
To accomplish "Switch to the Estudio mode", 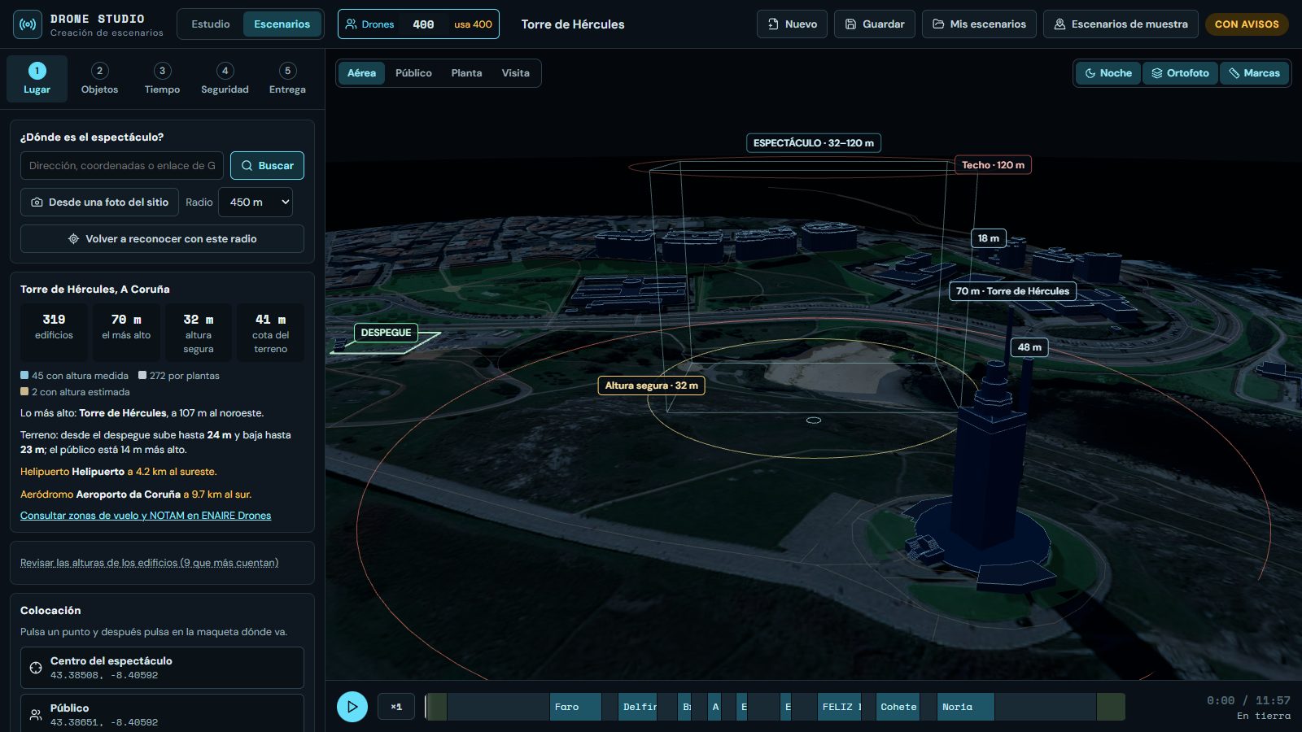I will (211, 24).
